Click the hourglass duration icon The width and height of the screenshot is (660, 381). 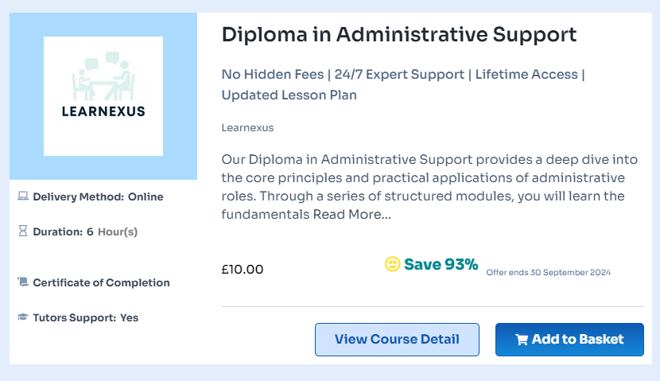[x=23, y=231]
